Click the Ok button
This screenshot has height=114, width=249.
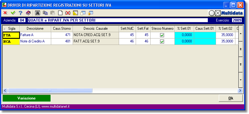tap(231, 98)
